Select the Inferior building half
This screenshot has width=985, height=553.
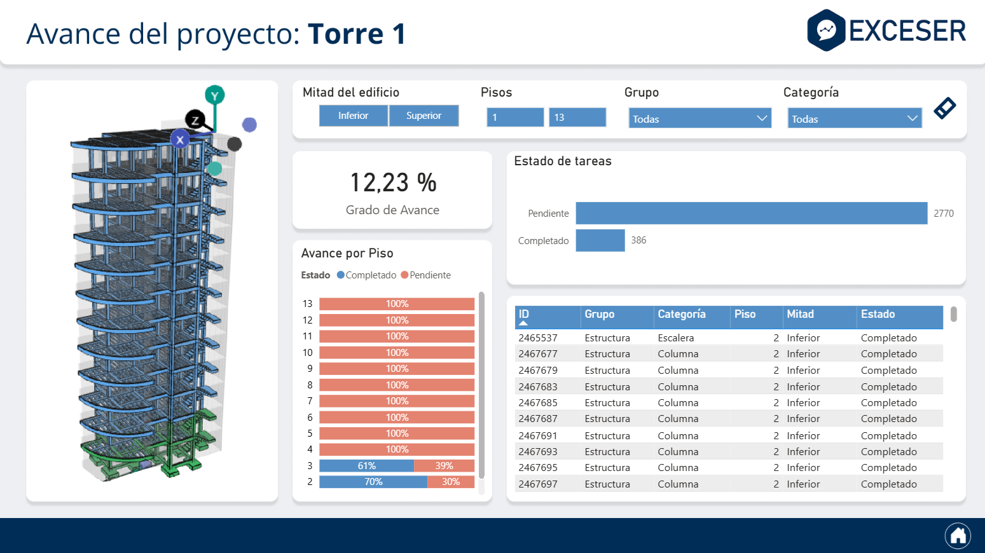353,116
